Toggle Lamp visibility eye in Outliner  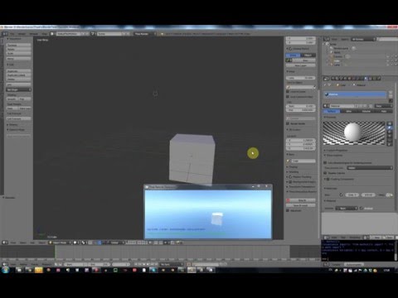tap(388, 65)
